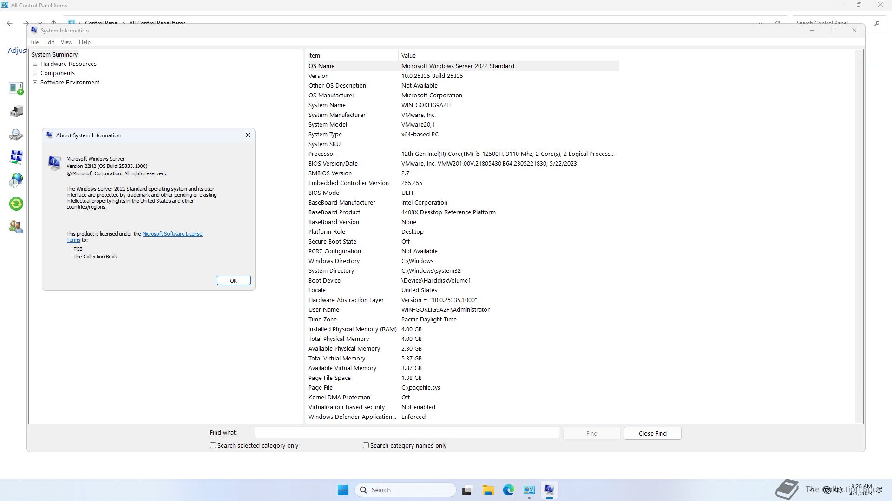892x501 pixels.
Task: Click the taskbar Search box
Action: coord(406,490)
